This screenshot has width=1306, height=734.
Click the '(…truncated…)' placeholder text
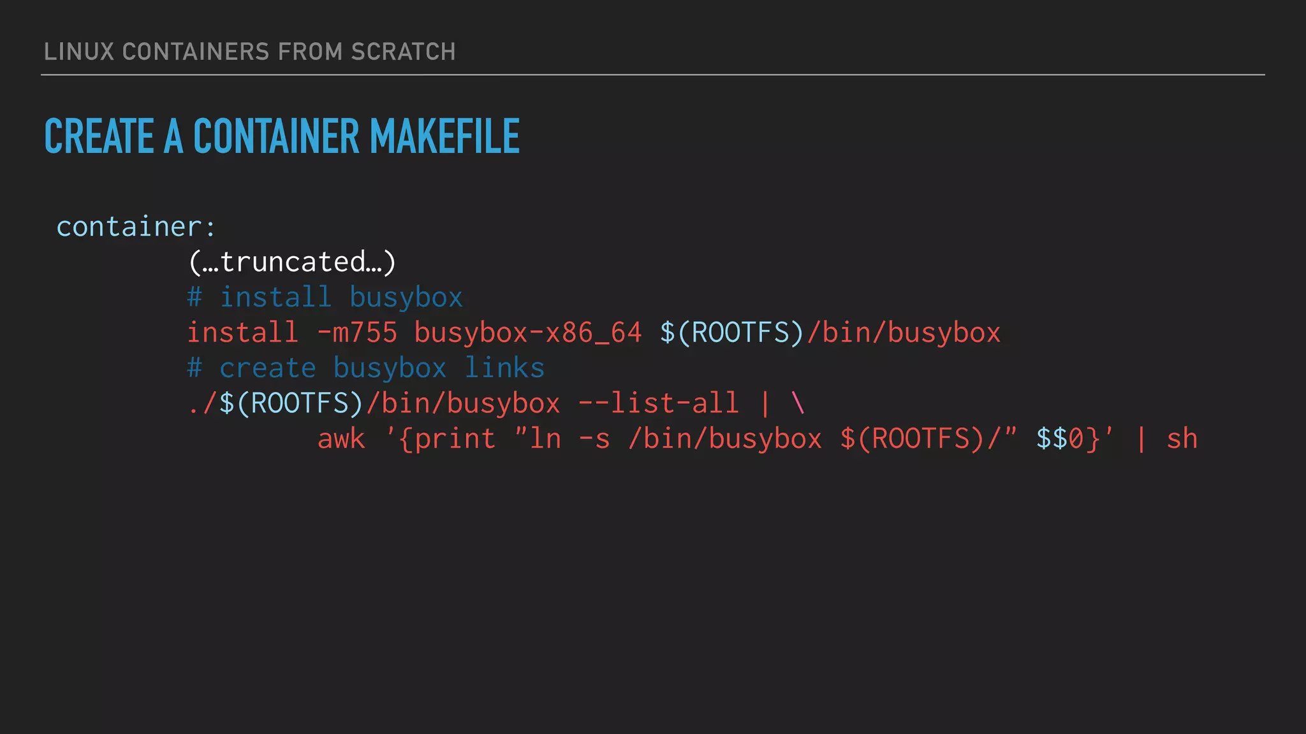[292, 262]
